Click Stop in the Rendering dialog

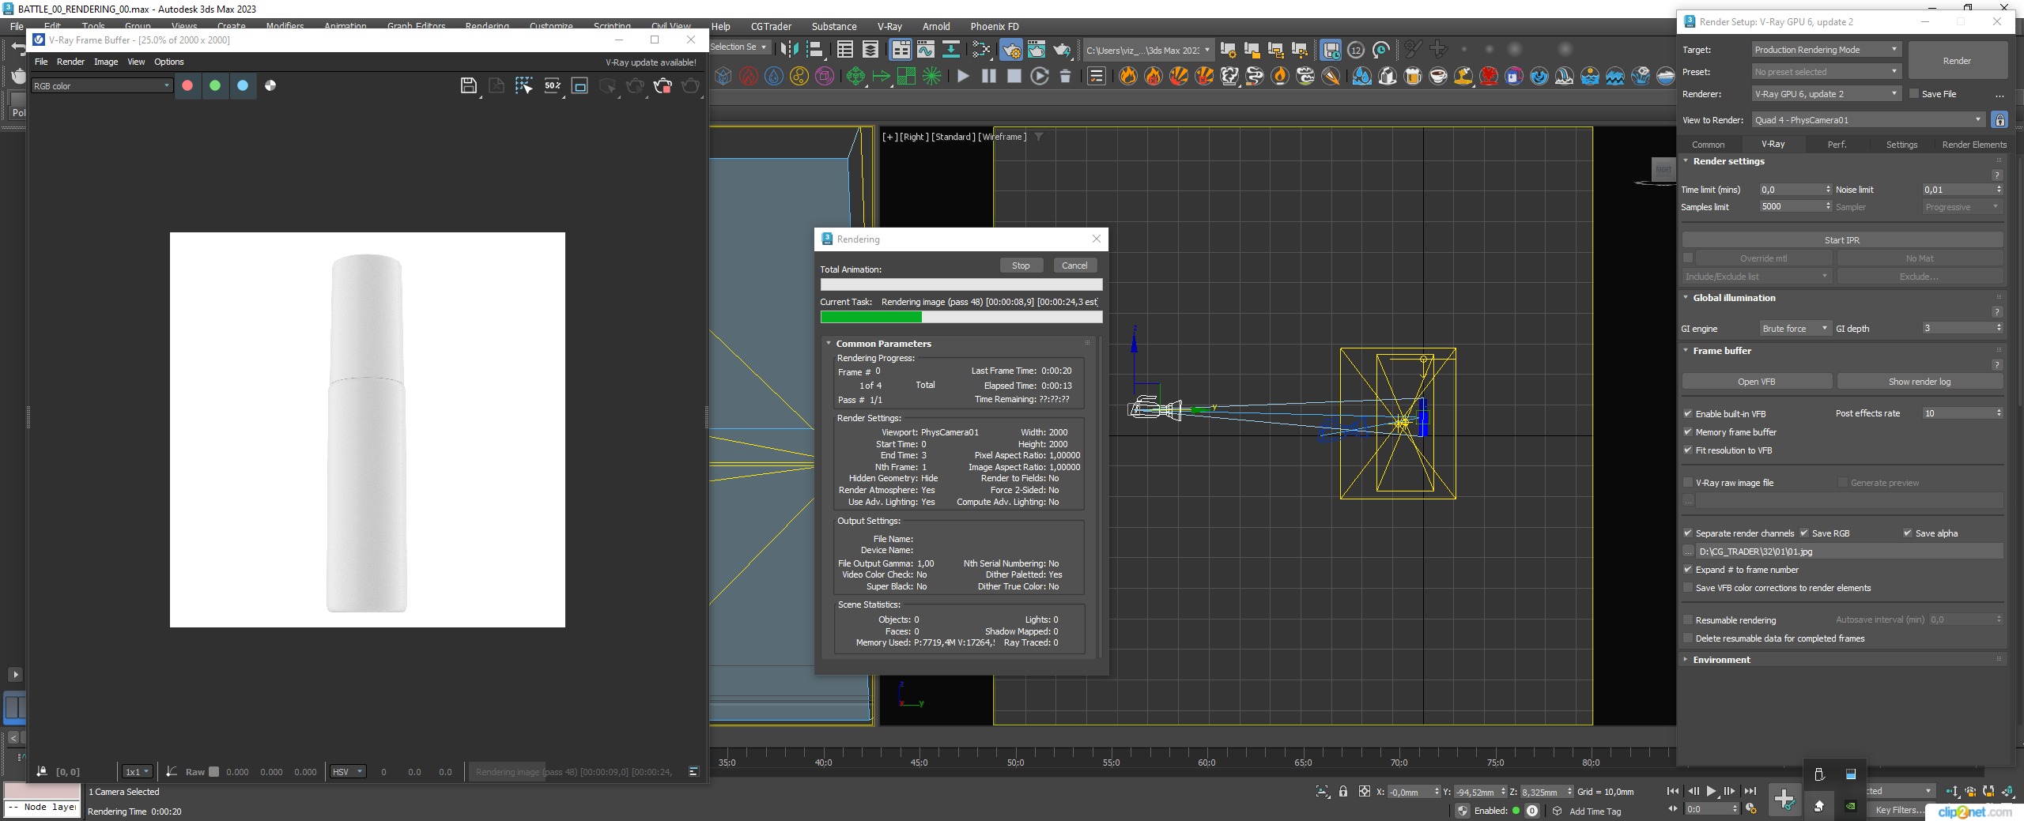pos(1021,266)
